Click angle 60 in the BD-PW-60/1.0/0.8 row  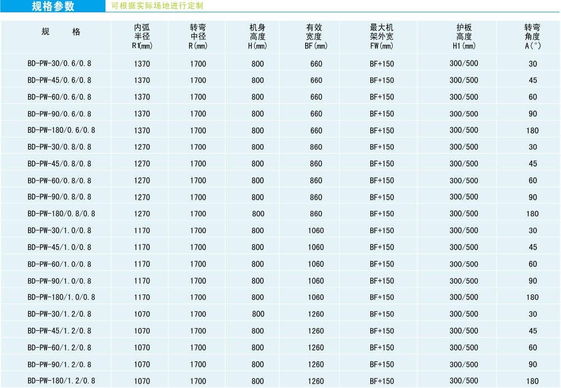tap(533, 264)
